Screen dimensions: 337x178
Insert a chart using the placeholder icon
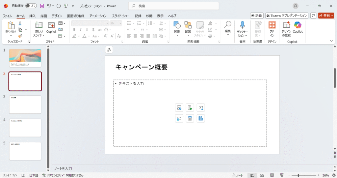point(201,119)
